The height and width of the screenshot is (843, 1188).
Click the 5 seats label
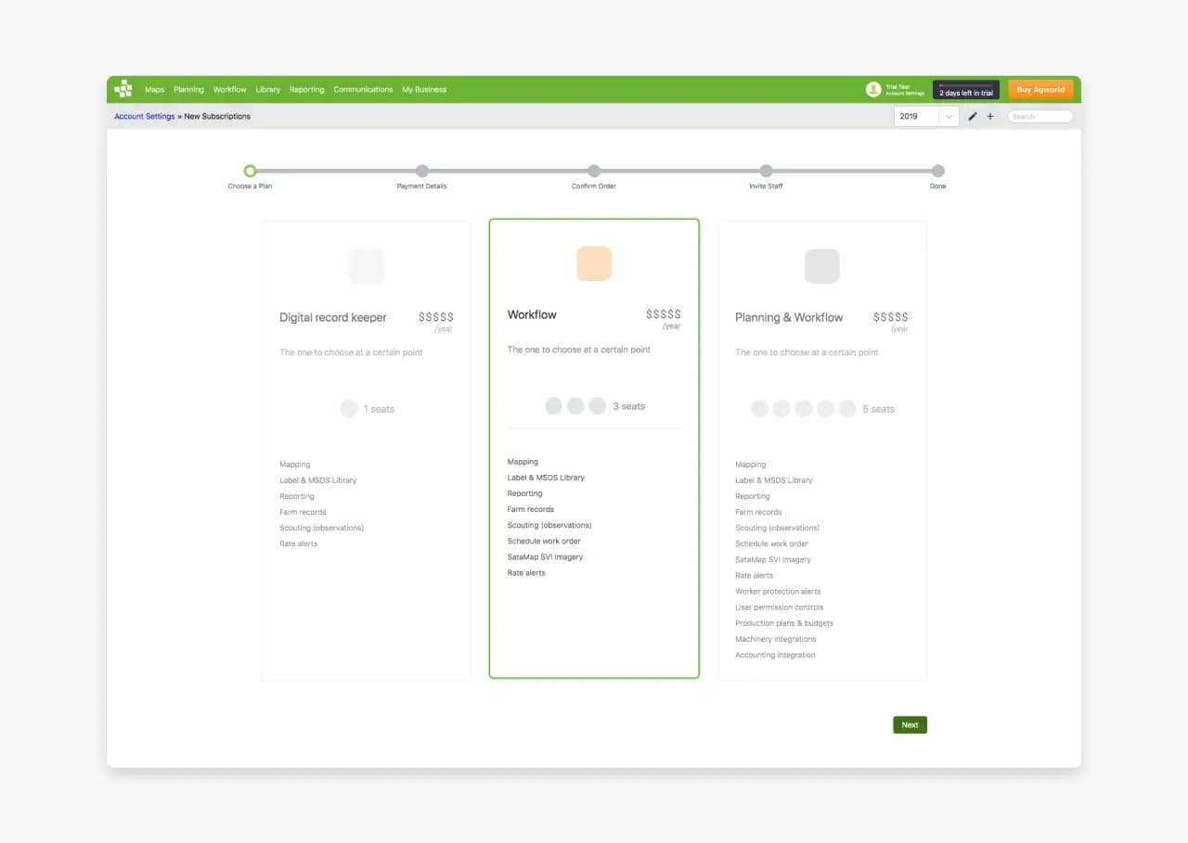[879, 409]
